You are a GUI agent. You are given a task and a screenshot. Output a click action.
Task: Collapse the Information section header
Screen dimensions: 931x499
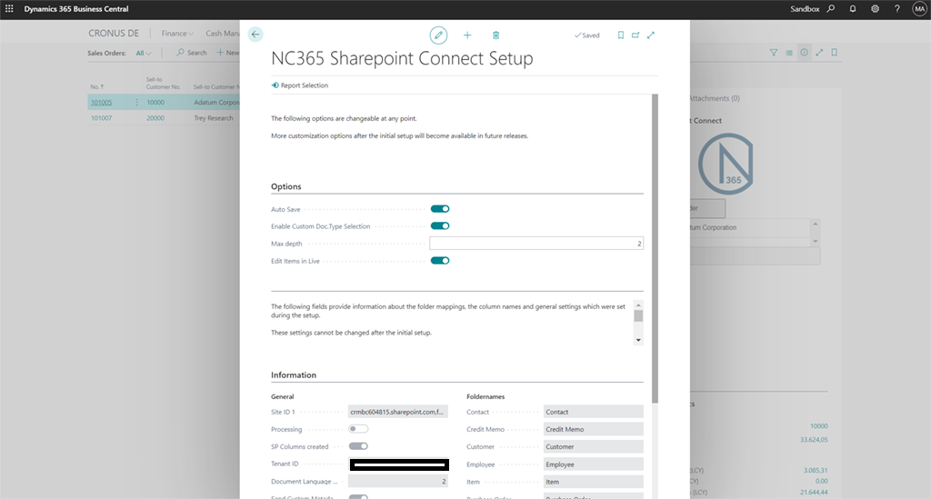click(x=294, y=375)
